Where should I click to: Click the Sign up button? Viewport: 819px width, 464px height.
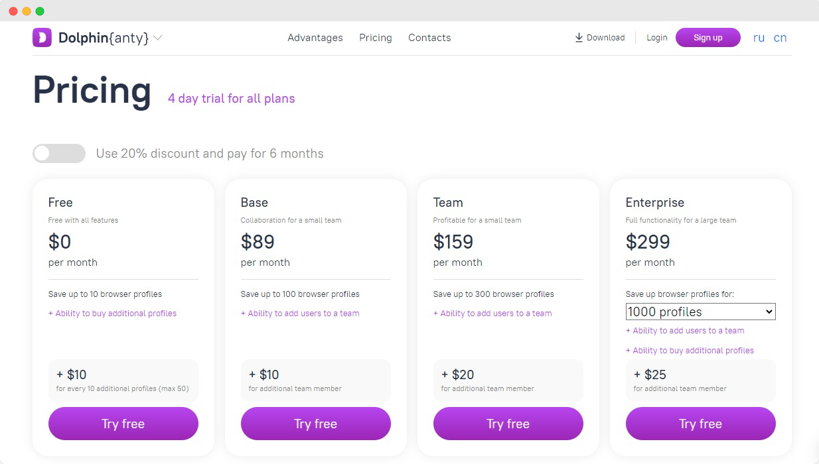708,38
